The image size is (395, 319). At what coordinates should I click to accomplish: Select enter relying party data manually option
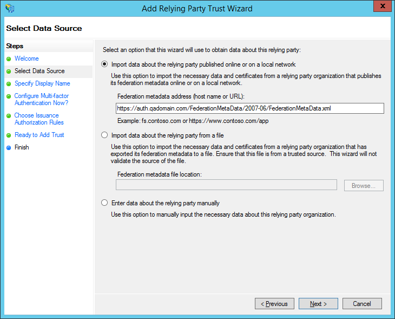tap(104, 203)
